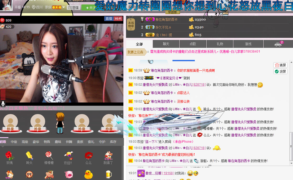293x180 pixels.
Task: Clear the chat with 清屏 button
Action: tap(280, 65)
